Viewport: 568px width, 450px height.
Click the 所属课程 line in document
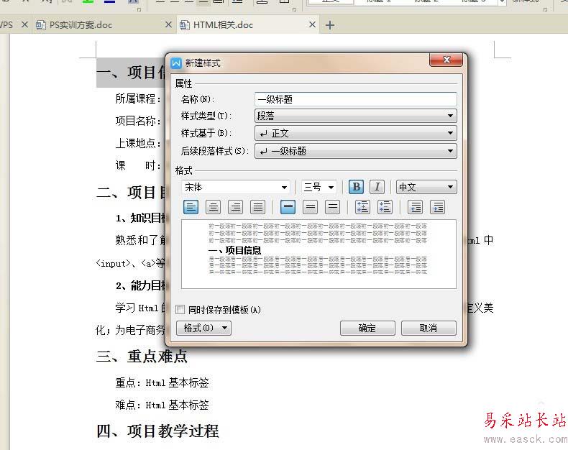(138, 98)
